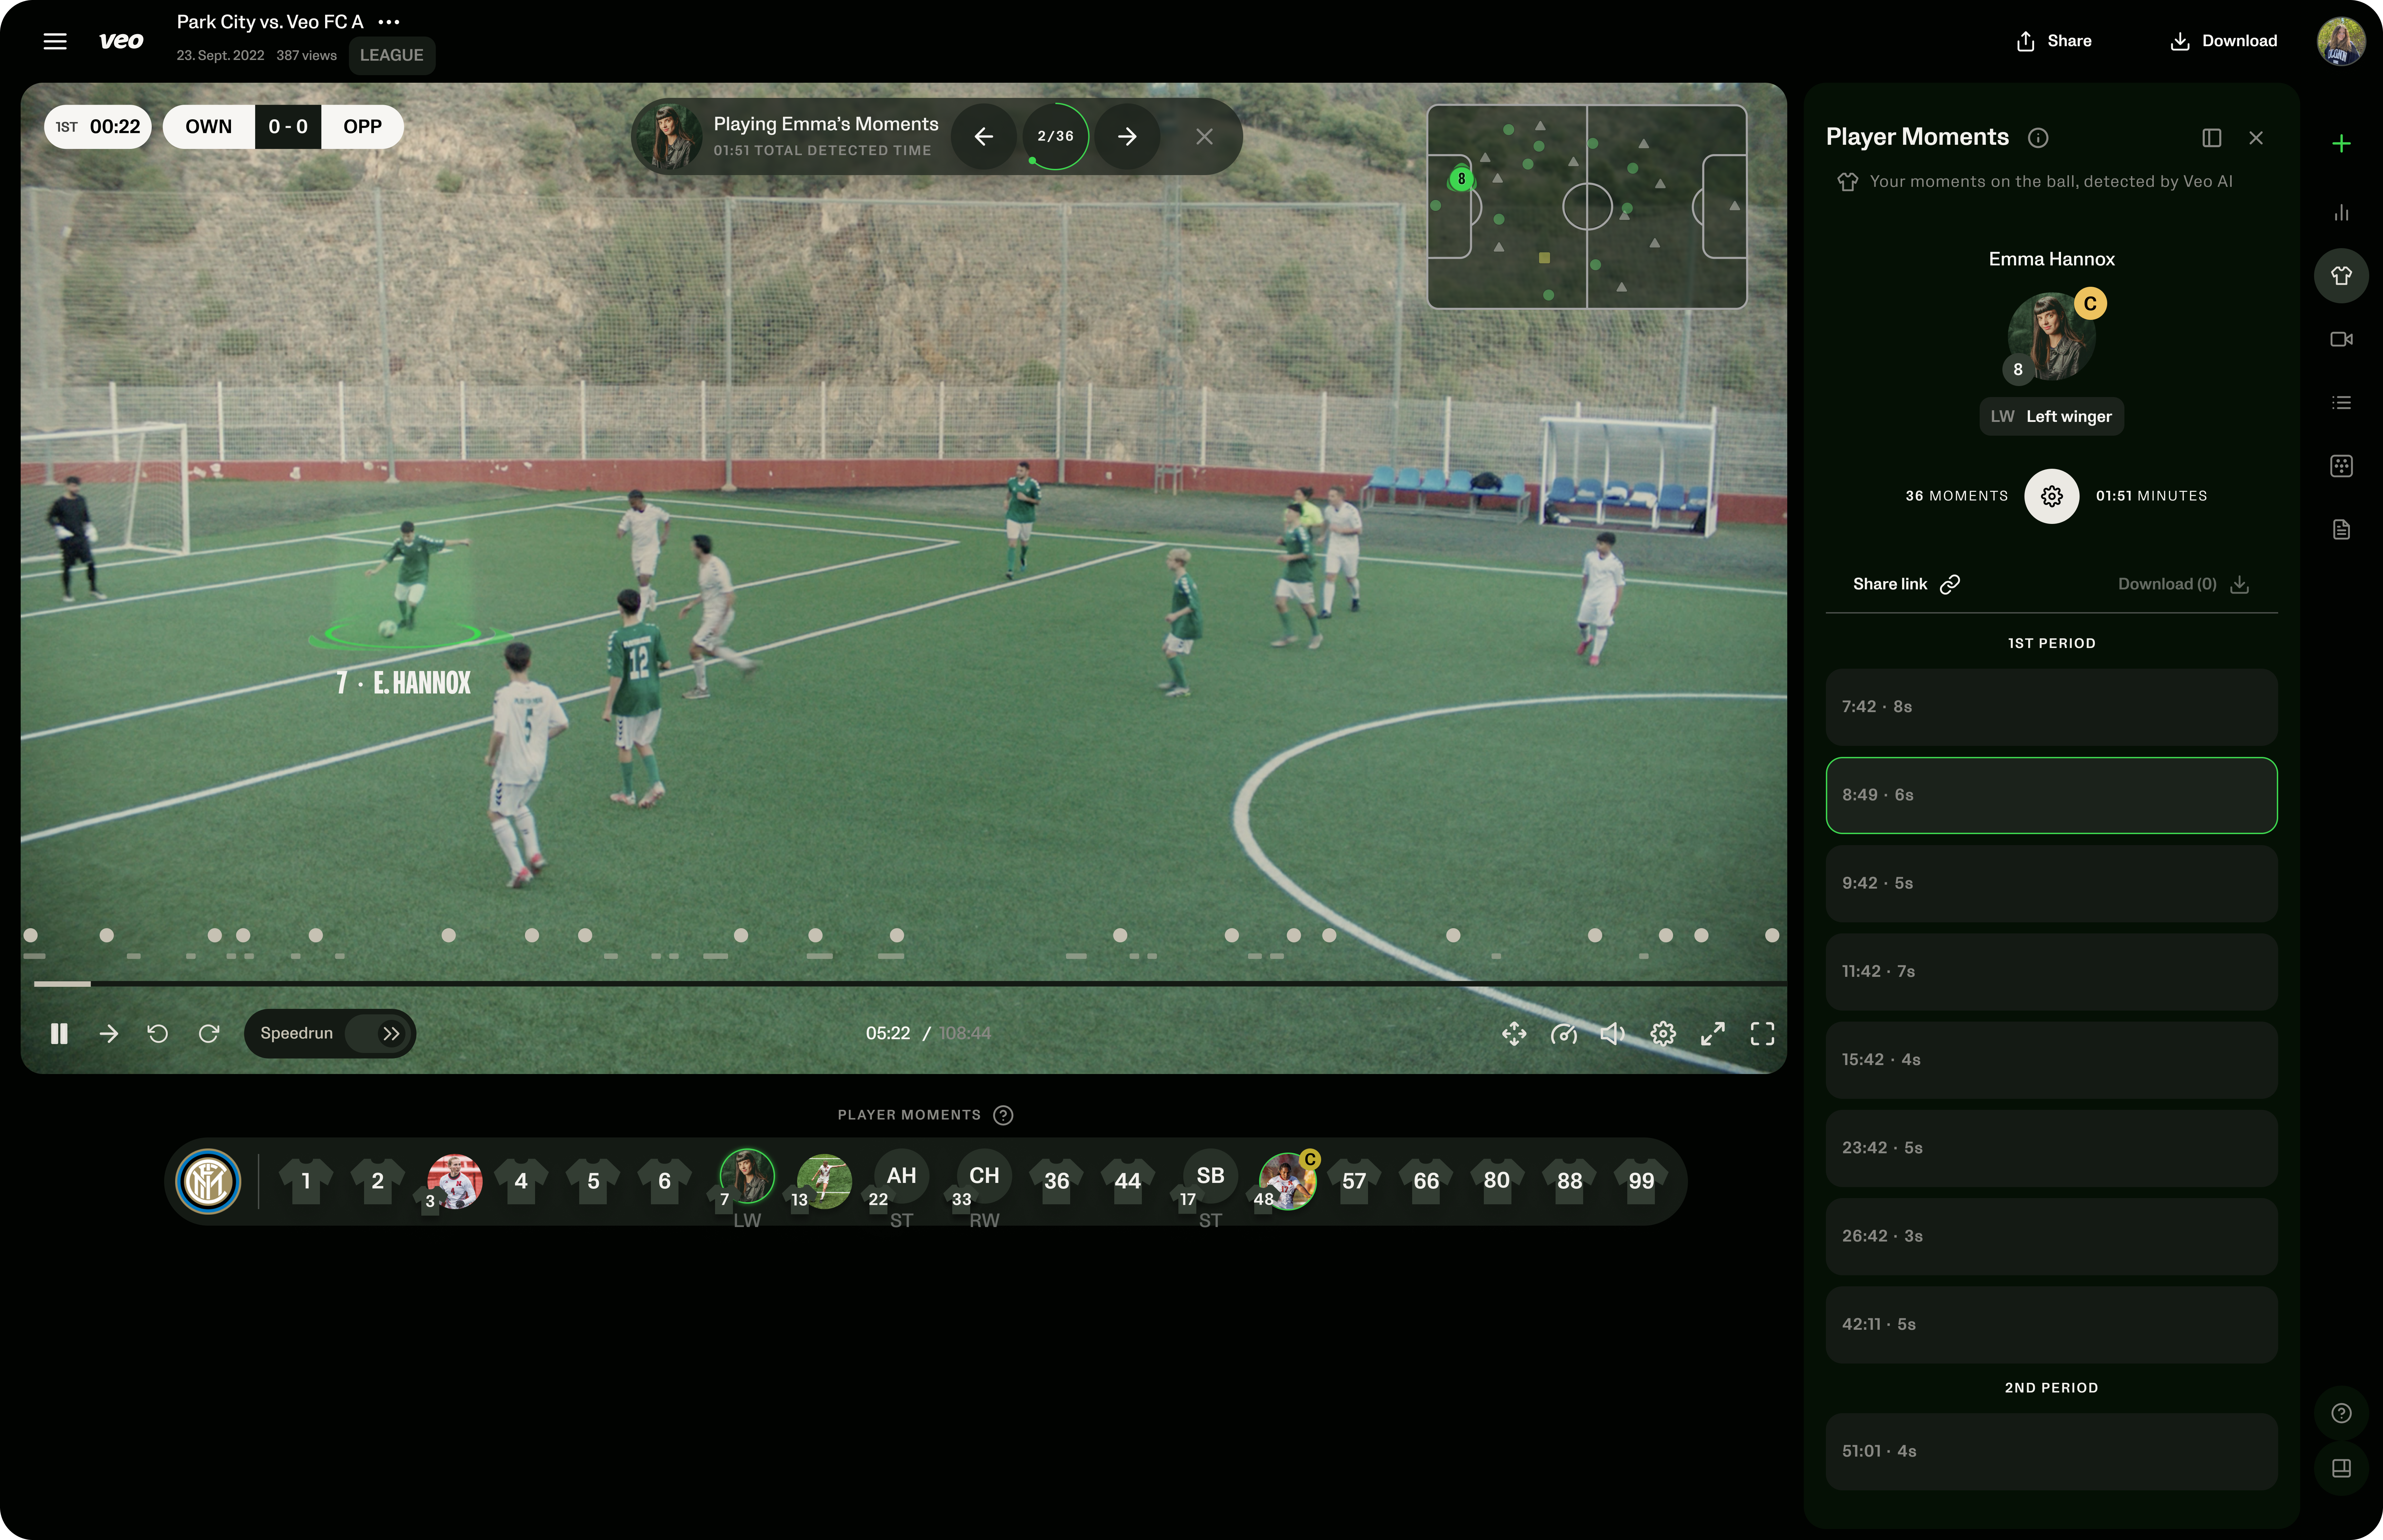Click Download (0) moments

[2184, 584]
